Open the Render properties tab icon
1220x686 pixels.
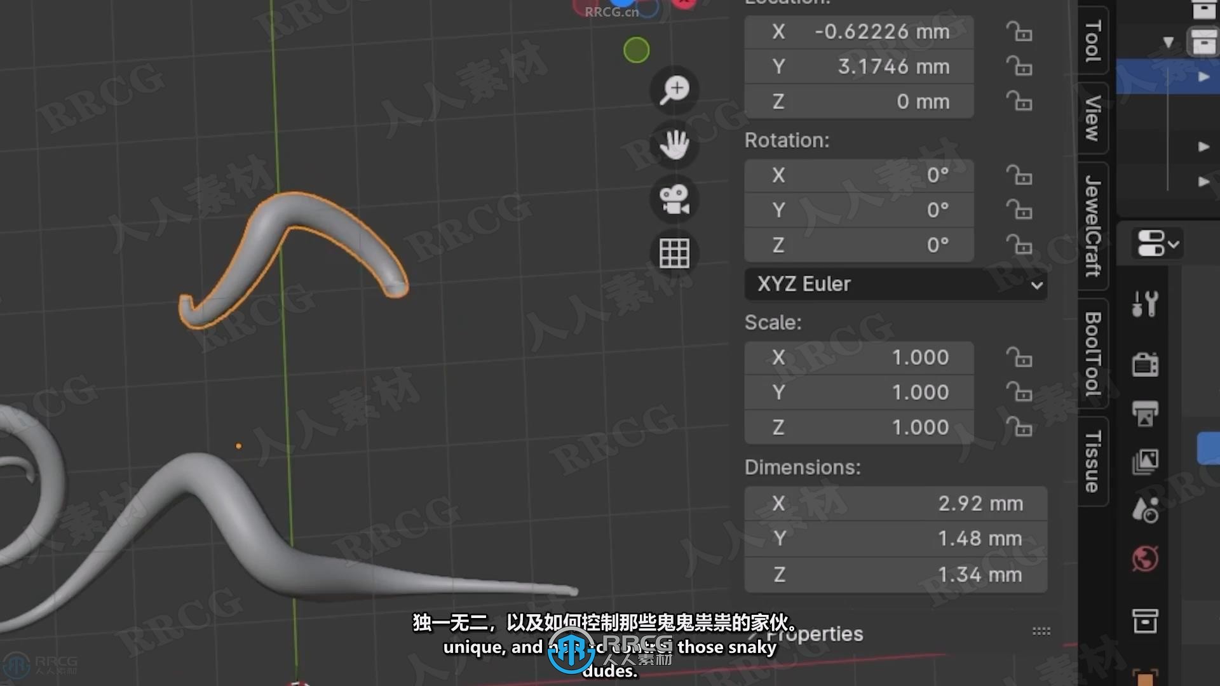pyautogui.click(x=1145, y=365)
